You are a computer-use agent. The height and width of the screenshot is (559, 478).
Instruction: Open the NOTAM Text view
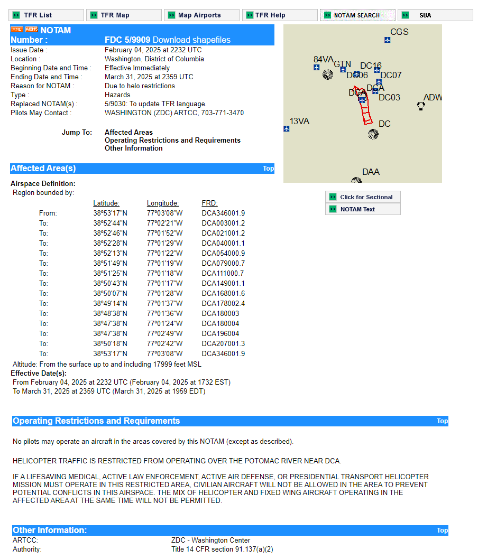[x=363, y=209]
